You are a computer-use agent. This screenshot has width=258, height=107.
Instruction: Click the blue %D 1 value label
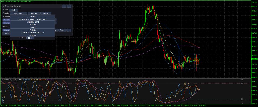(x=27, y=80)
